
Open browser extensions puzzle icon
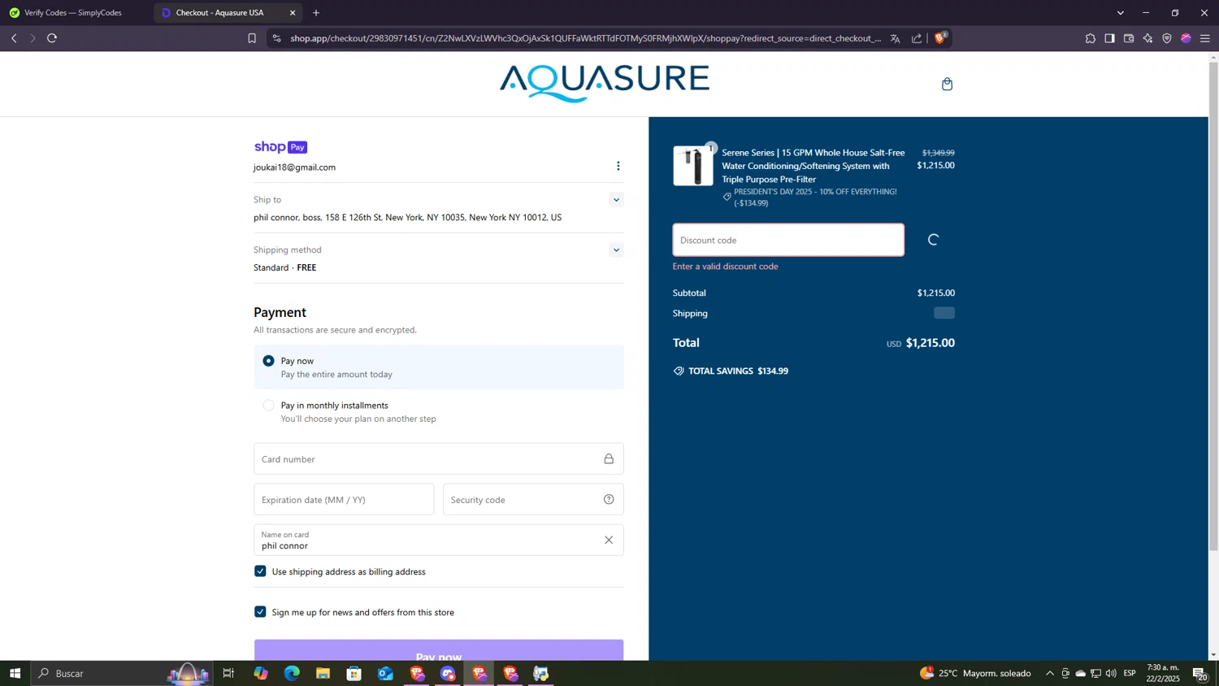1091,38
